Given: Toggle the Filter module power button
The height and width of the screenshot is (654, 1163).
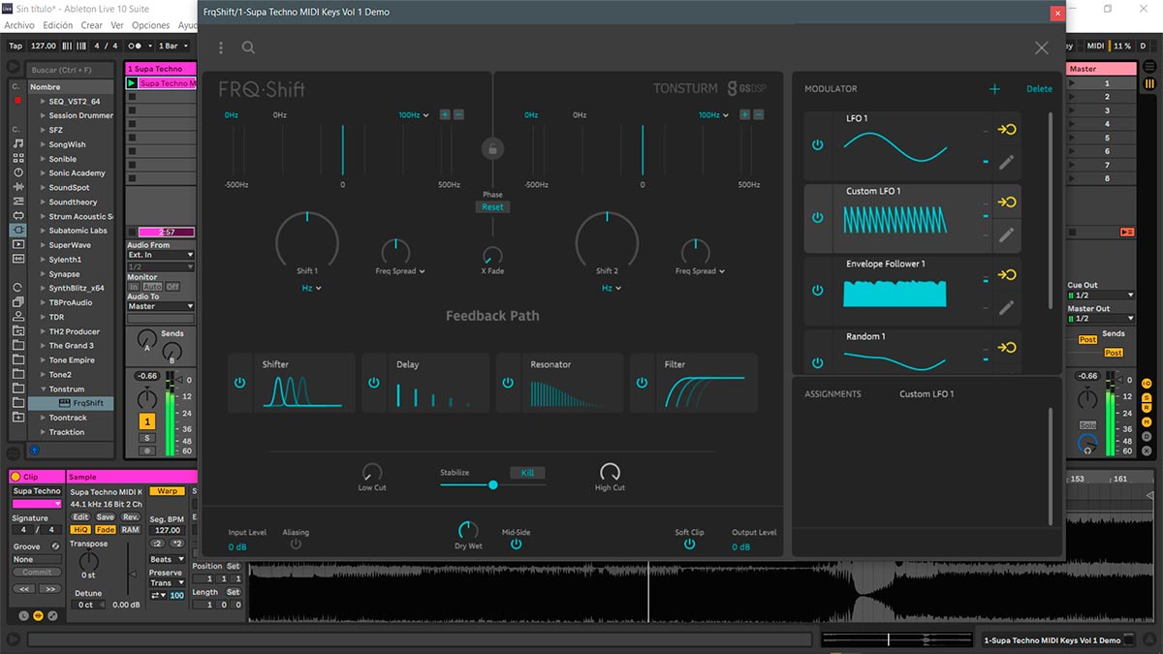Looking at the screenshot, I should tap(642, 383).
